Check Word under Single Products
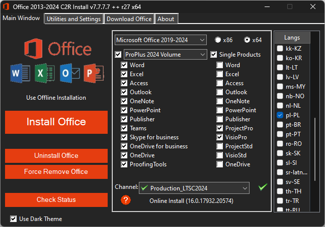Screen dimensions: 325x227 coord(219,65)
